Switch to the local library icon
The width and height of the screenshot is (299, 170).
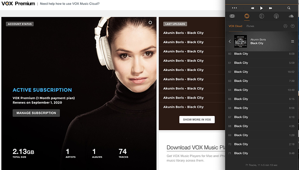pos(232,16)
